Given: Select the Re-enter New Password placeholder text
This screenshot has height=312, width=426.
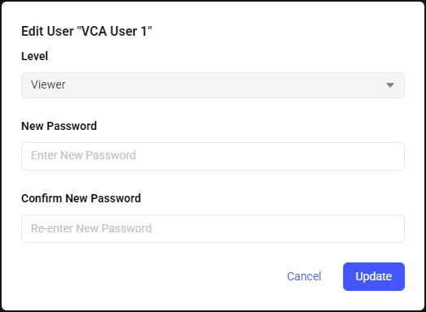Looking at the screenshot, I should coord(91,228).
